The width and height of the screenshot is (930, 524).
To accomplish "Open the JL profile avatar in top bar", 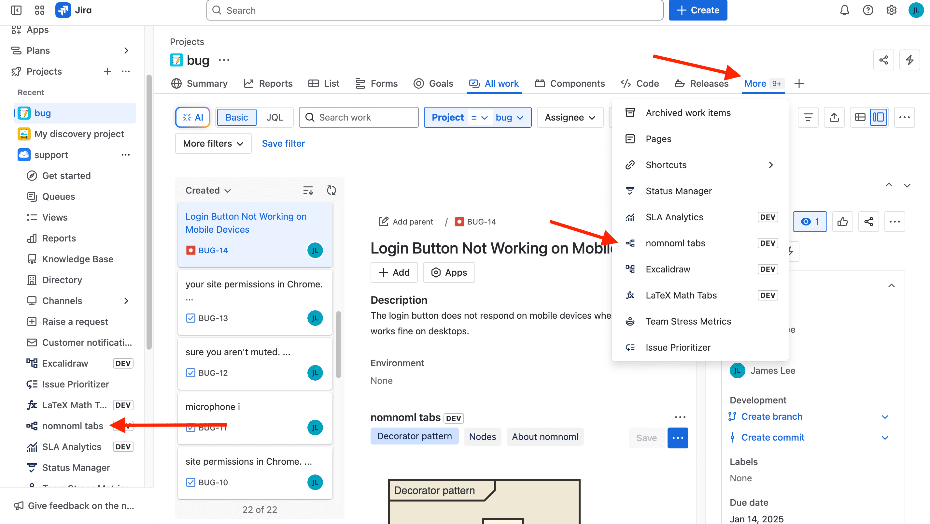I will click(916, 10).
